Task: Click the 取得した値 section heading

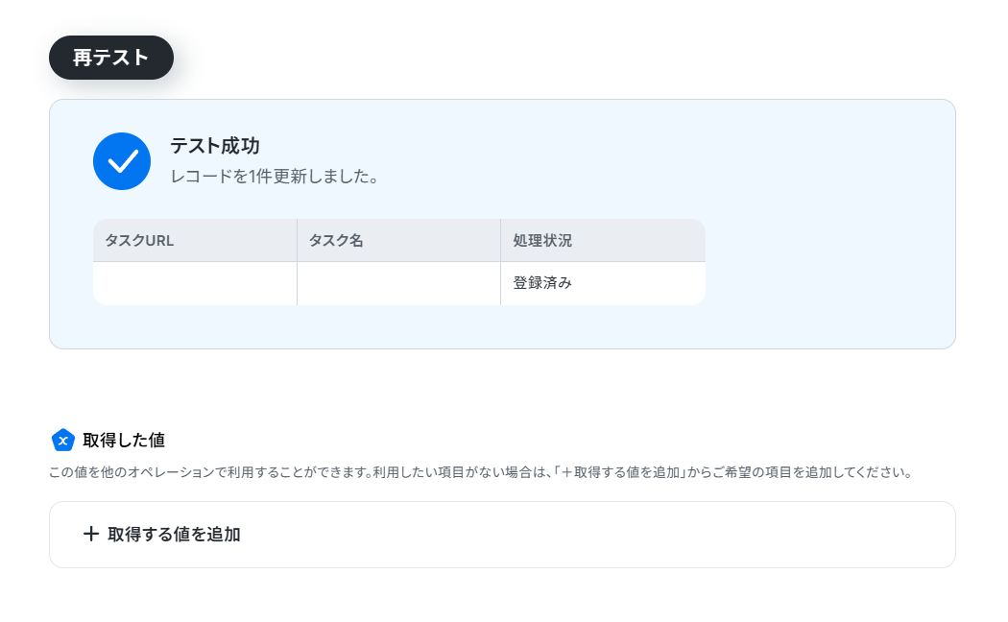Action: click(x=124, y=441)
